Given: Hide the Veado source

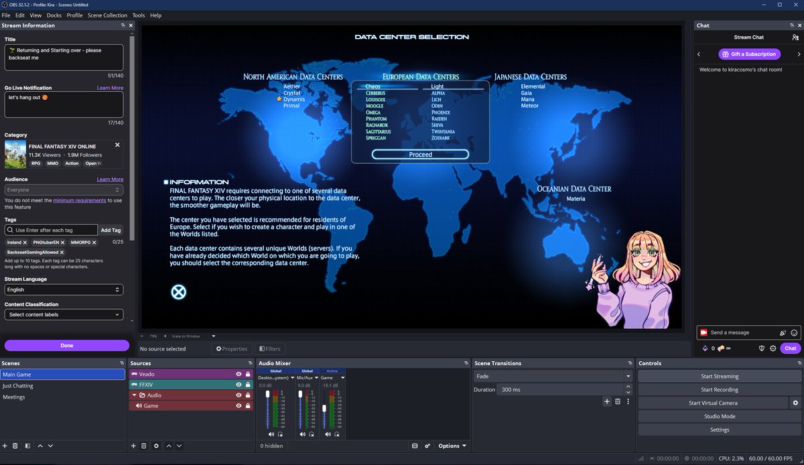Looking at the screenshot, I should [239, 374].
